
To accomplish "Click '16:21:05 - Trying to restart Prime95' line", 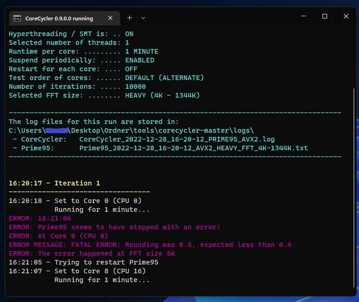I will pyautogui.click(x=83, y=262).
